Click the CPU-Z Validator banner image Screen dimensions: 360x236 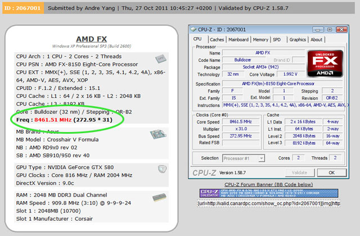click(x=269, y=193)
